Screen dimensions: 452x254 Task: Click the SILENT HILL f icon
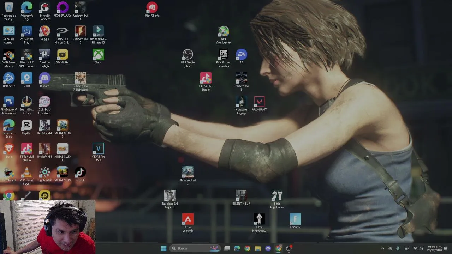pyautogui.click(x=242, y=198)
